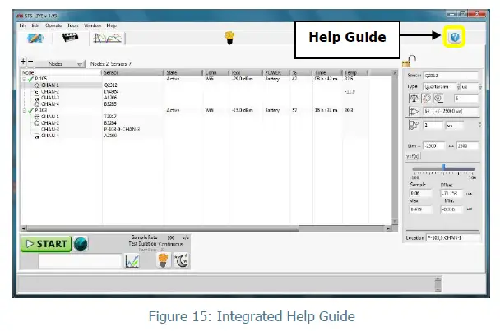The image size is (500, 331).
Task: Click the yellow light bulb in top toolbar
Action: pos(229,38)
